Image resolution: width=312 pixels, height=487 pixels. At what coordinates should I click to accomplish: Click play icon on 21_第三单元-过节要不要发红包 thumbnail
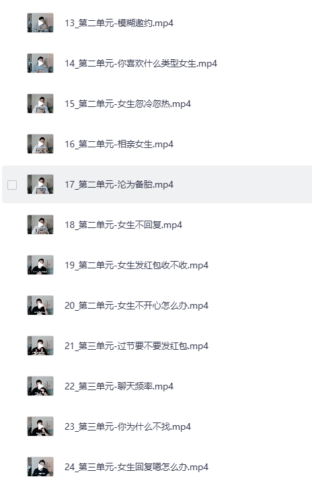coord(40,346)
